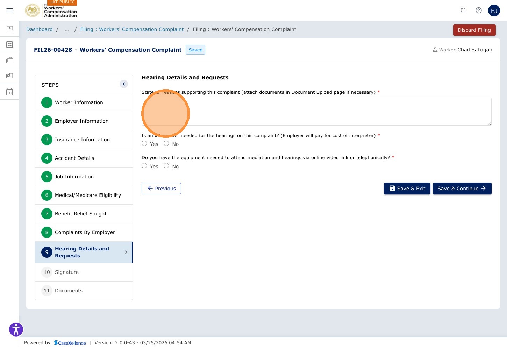Open Worker Information step
This screenshot has height=347, width=507.
click(x=84, y=102)
